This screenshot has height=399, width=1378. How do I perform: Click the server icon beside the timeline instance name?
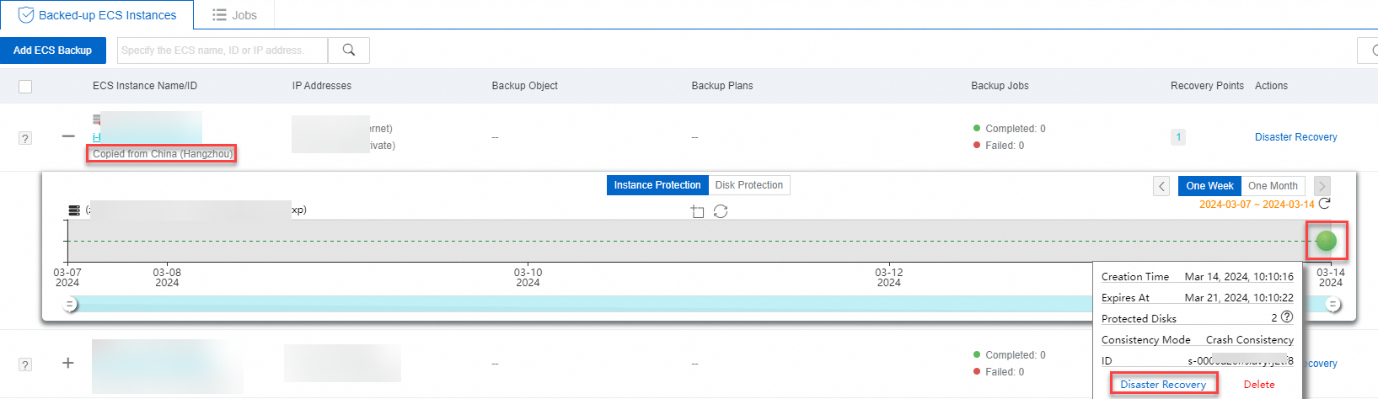[x=74, y=210]
